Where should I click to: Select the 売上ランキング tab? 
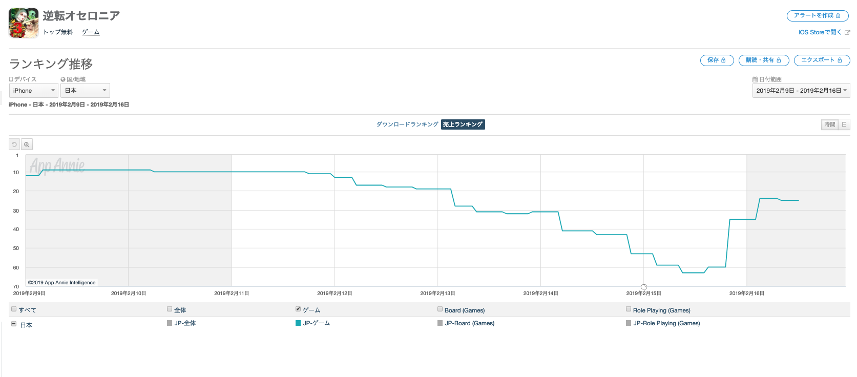(463, 124)
